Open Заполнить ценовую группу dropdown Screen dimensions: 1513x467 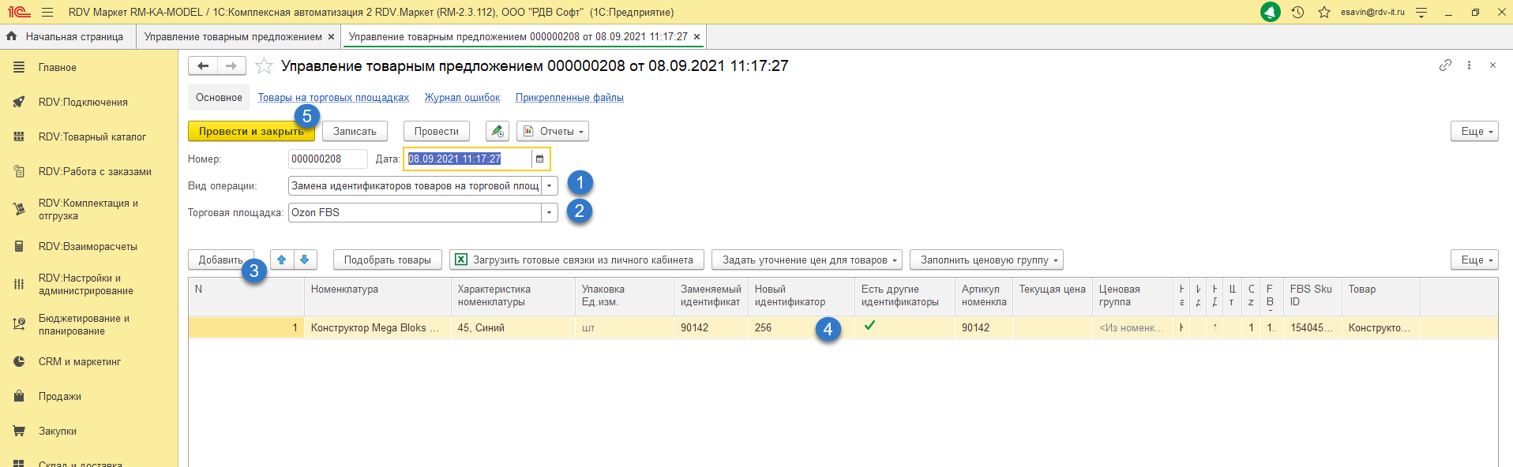986,260
